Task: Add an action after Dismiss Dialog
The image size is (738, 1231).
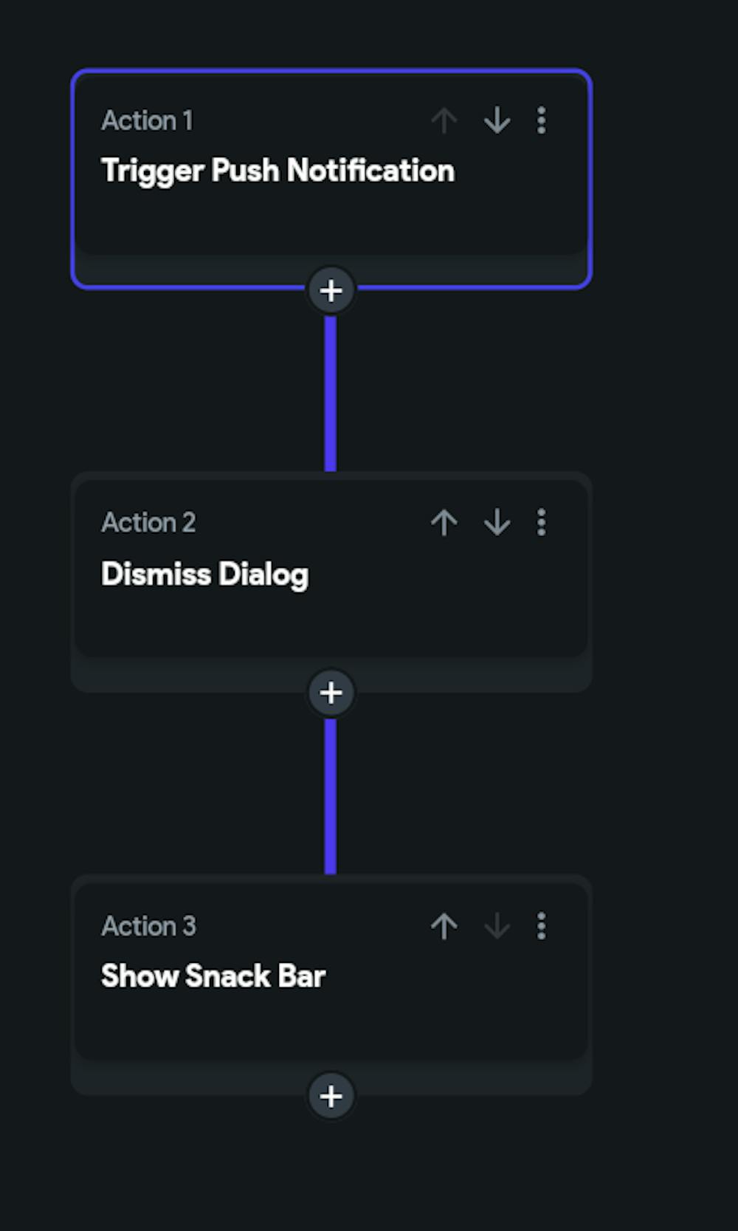Action: (x=331, y=693)
